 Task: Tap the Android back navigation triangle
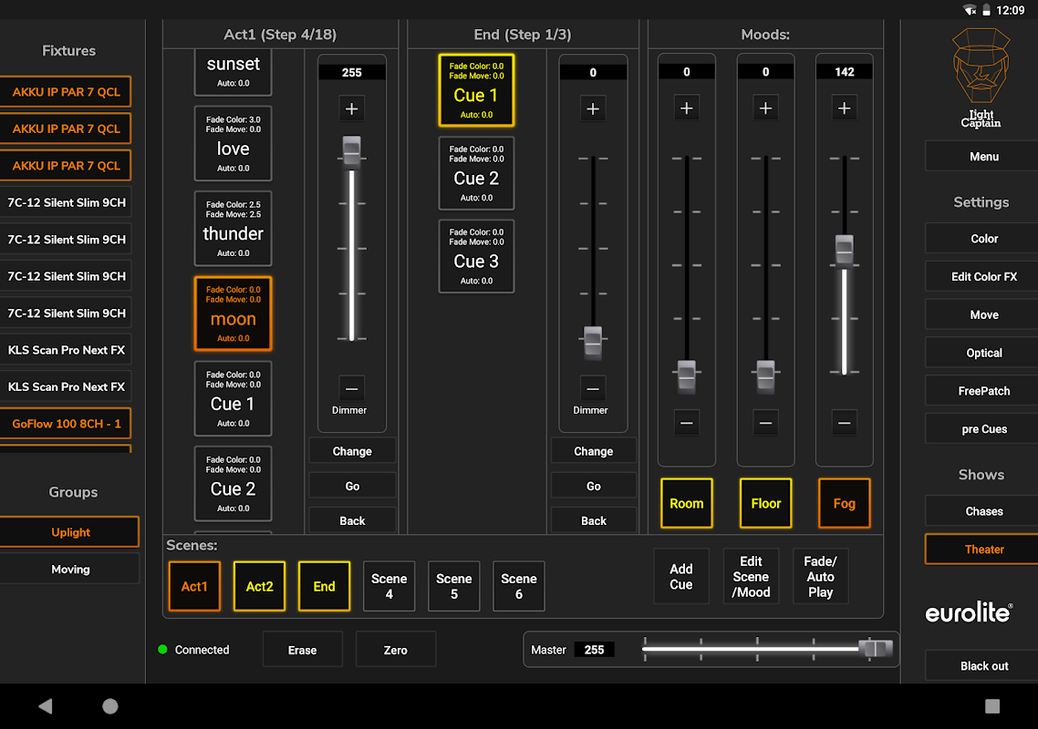tap(46, 706)
